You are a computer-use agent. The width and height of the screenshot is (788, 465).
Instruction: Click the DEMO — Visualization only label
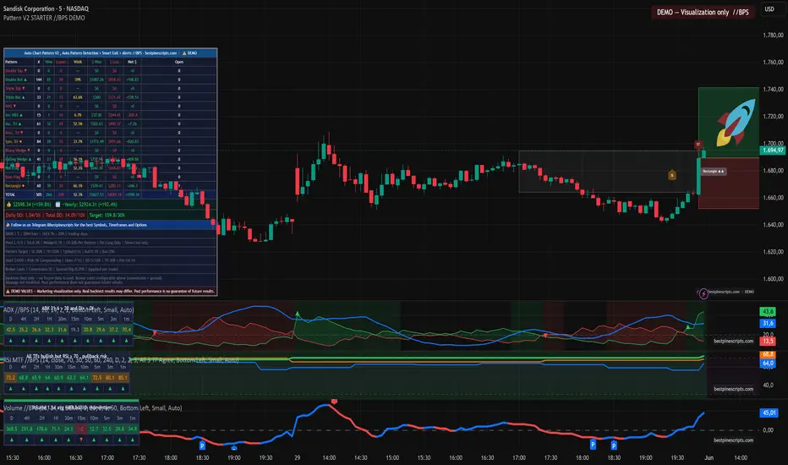(703, 12)
